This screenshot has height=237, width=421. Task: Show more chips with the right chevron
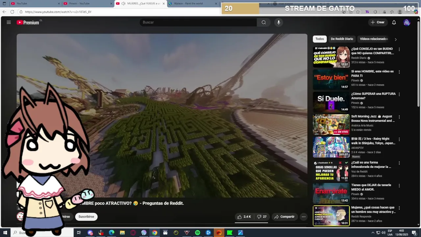395,39
